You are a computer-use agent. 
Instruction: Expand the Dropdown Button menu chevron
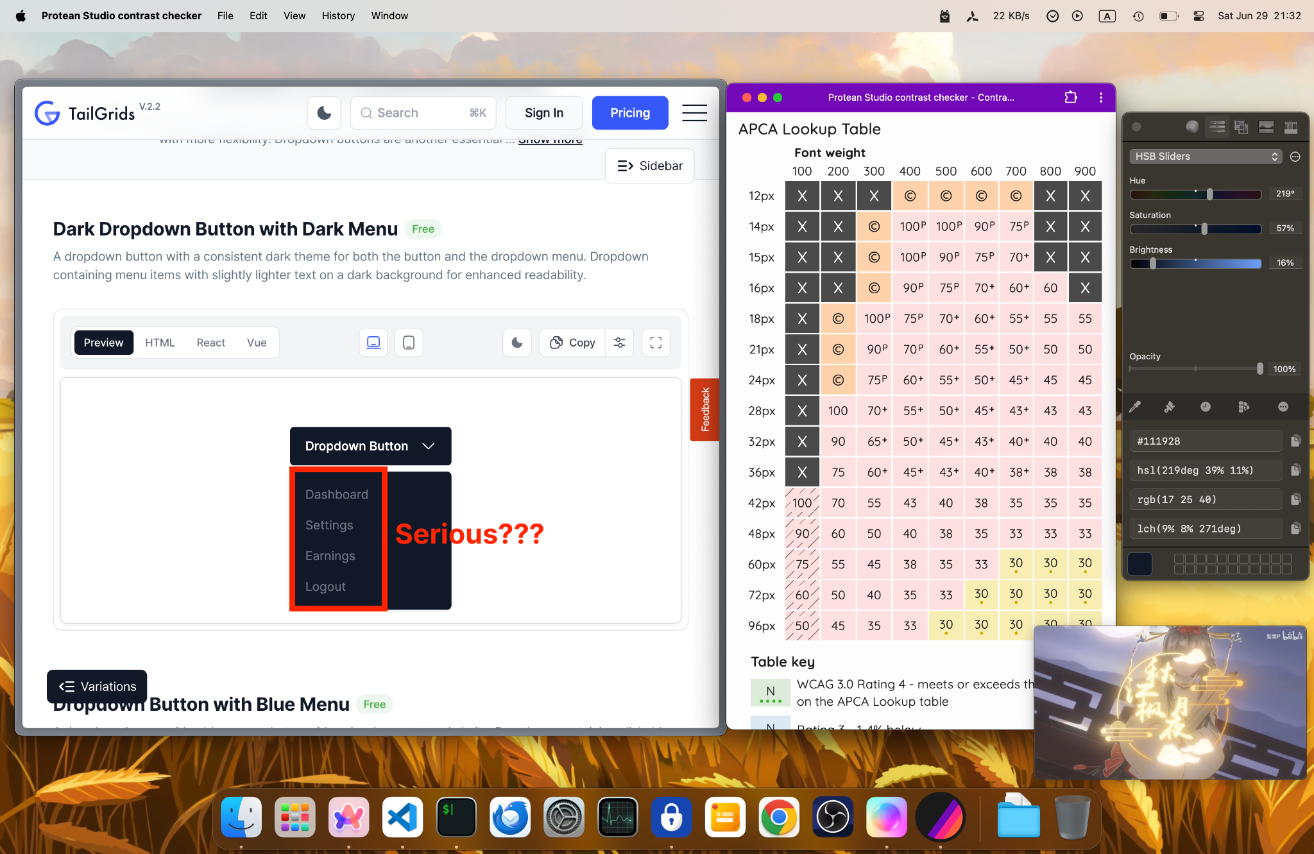[x=428, y=446]
